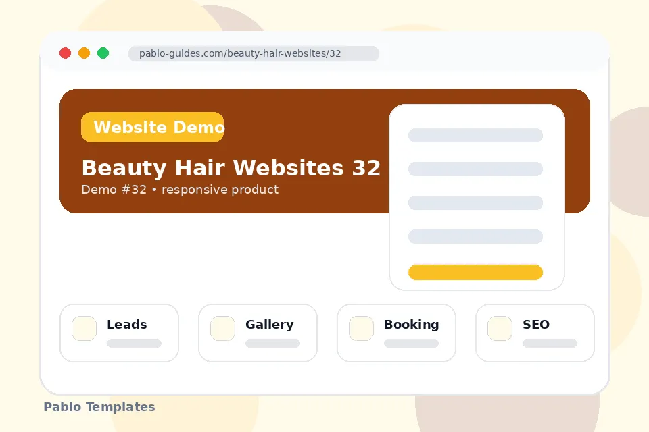Click the yellow submit button in form
The image size is (649, 432).
(475, 273)
